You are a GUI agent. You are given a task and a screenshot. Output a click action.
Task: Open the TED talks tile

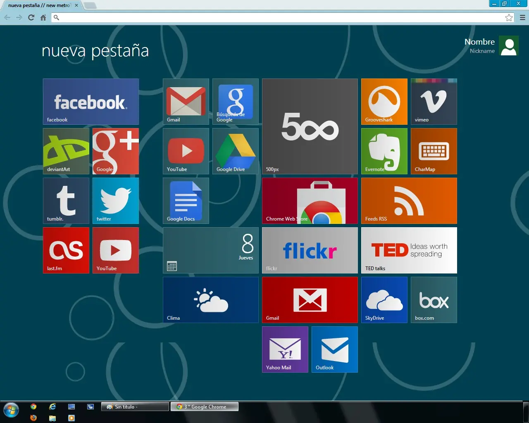[x=409, y=250]
